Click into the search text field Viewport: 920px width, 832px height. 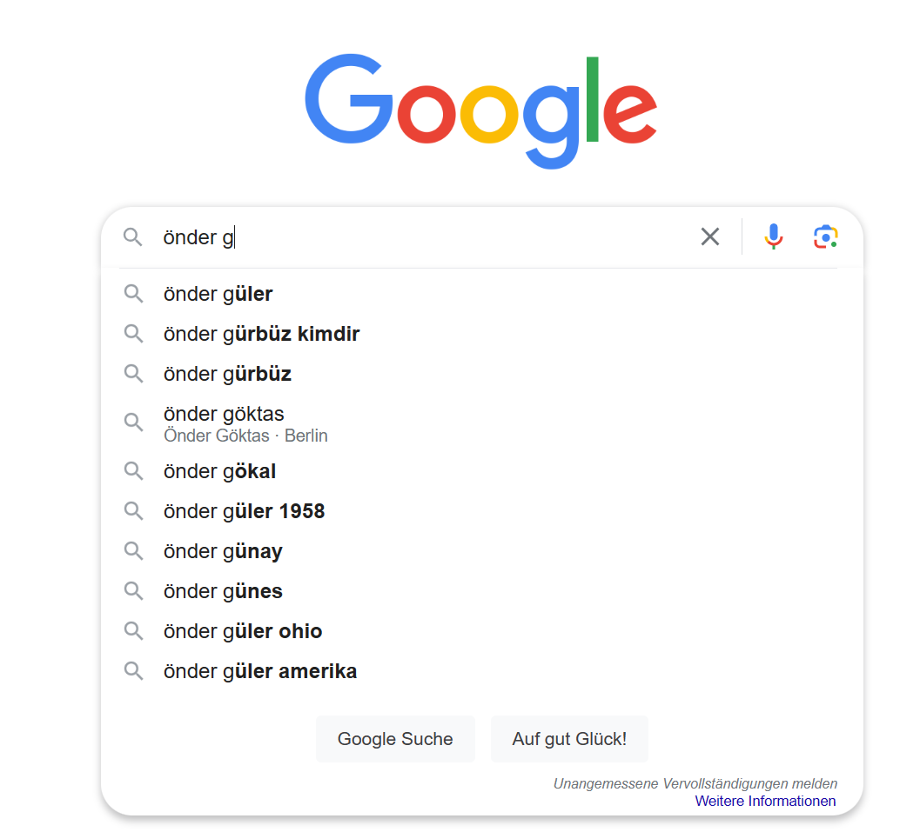435,236
